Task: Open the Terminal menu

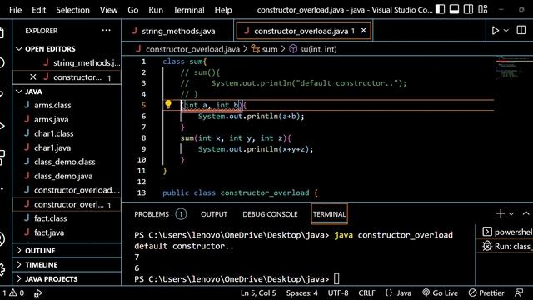Action: pos(189,10)
